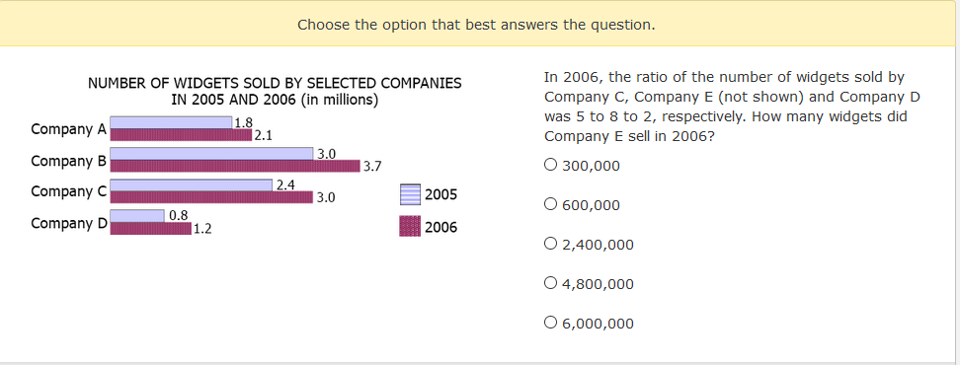Click the Company C axis label
Image resolution: width=960 pixels, height=365 pixels.
coord(68,191)
